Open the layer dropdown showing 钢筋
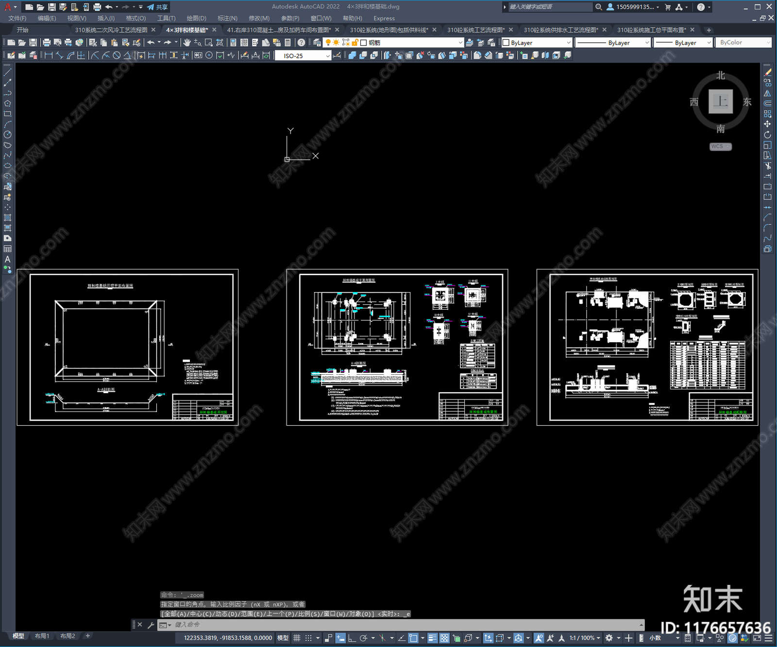The height and width of the screenshot is (647, 777). (x=393, y=43)
